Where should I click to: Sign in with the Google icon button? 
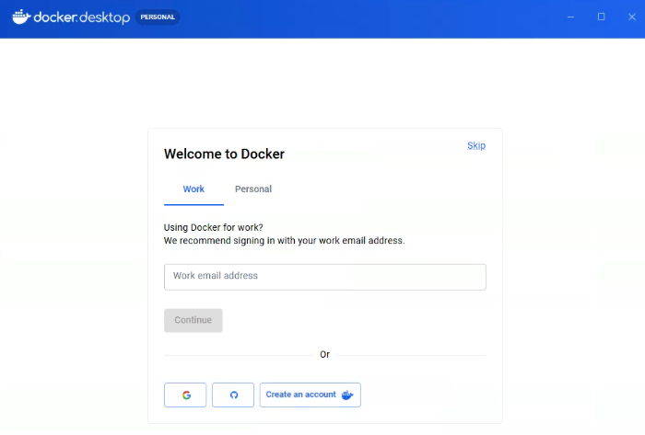185,395
